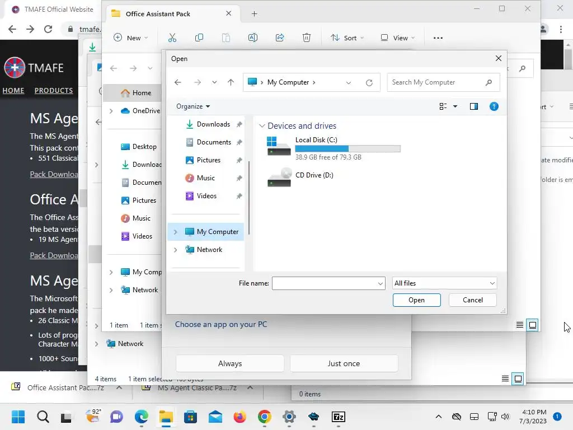Show hidden system tray icons
Screen dimensions: 573x430
(439, 417)
